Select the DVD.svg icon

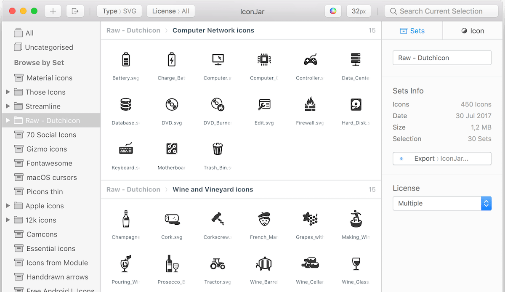pyautogui.click(x=172, y=104)
